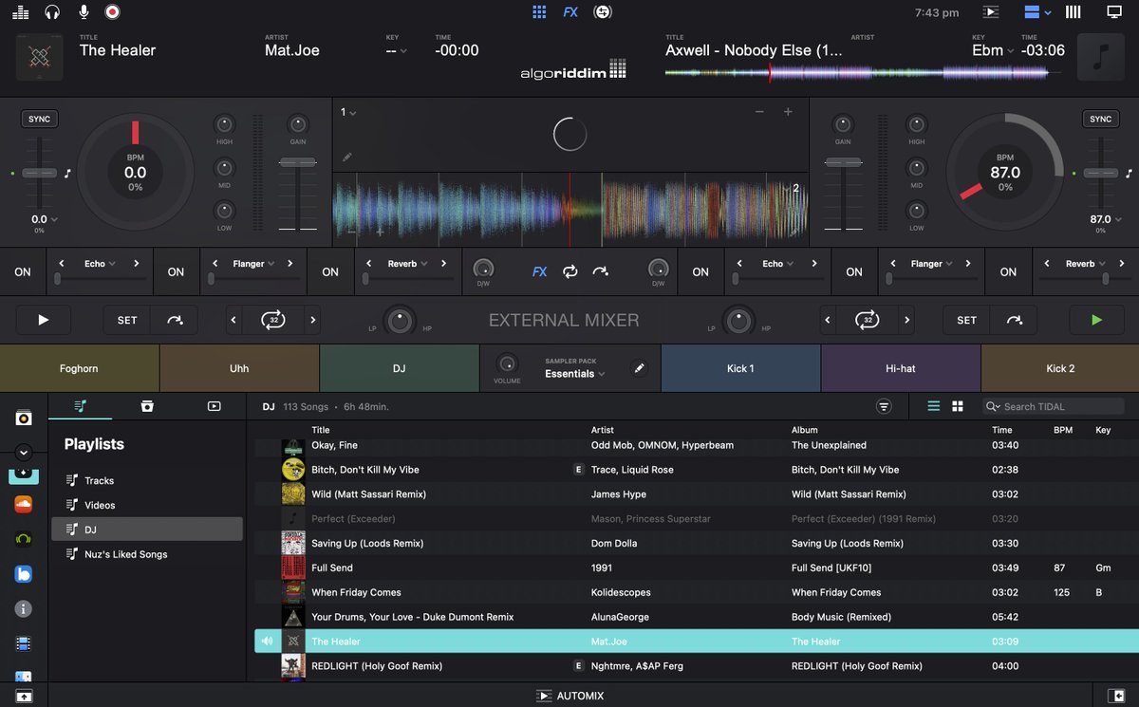1139x707 pixels.
Task: Open the track filter icon above the list
Action: click(x=884, y=406)
